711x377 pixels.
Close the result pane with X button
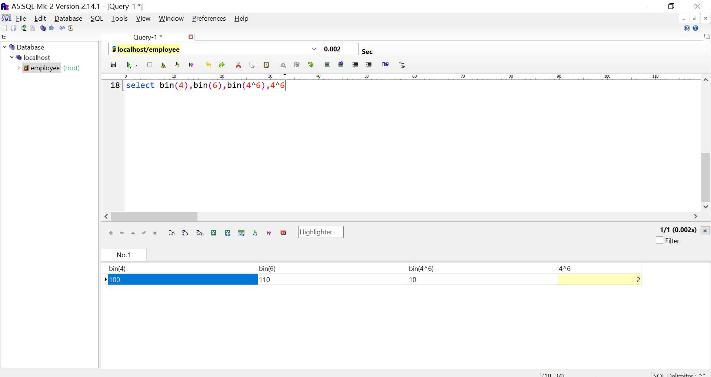(x=705, y=231)
